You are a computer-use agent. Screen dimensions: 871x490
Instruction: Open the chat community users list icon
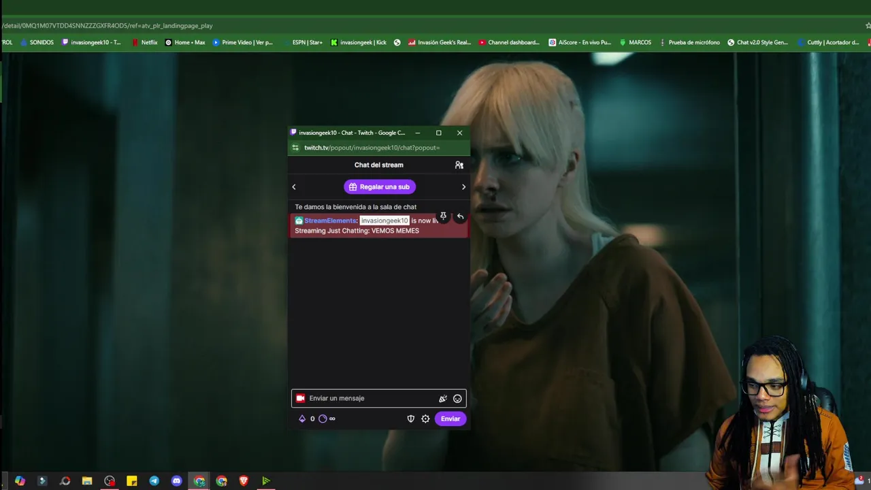(459, 165)
